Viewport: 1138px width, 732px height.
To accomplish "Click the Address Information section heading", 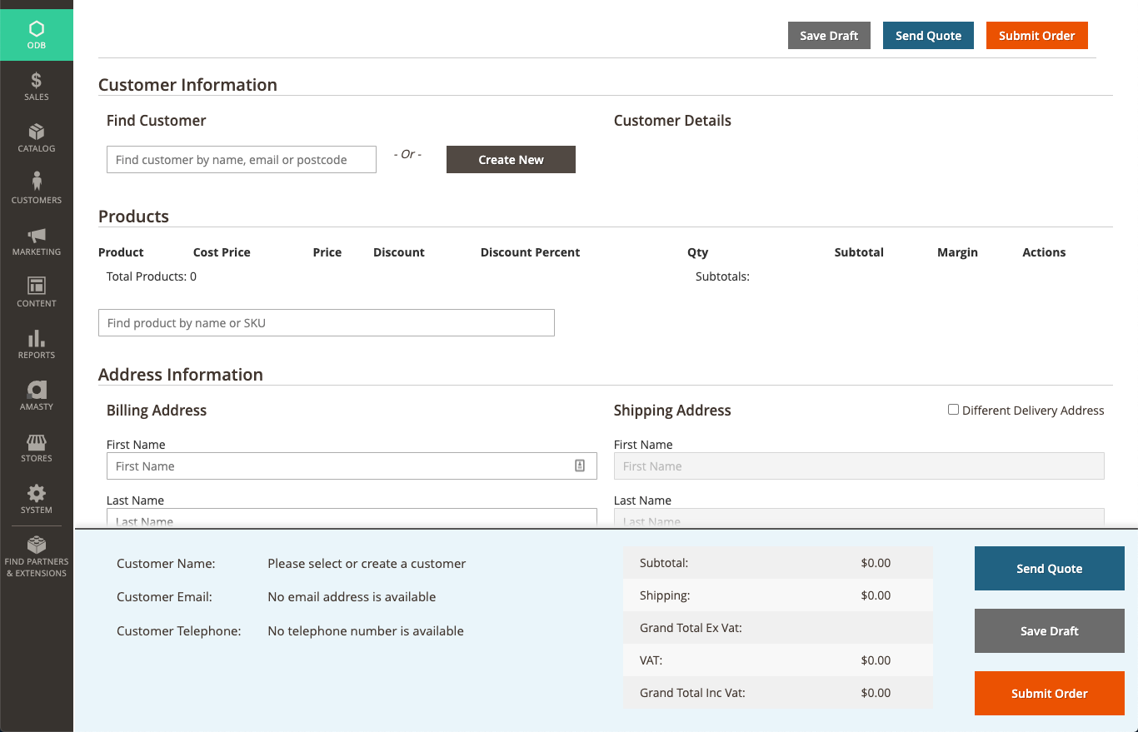I will pyautogui.click(x=181, y=375).
